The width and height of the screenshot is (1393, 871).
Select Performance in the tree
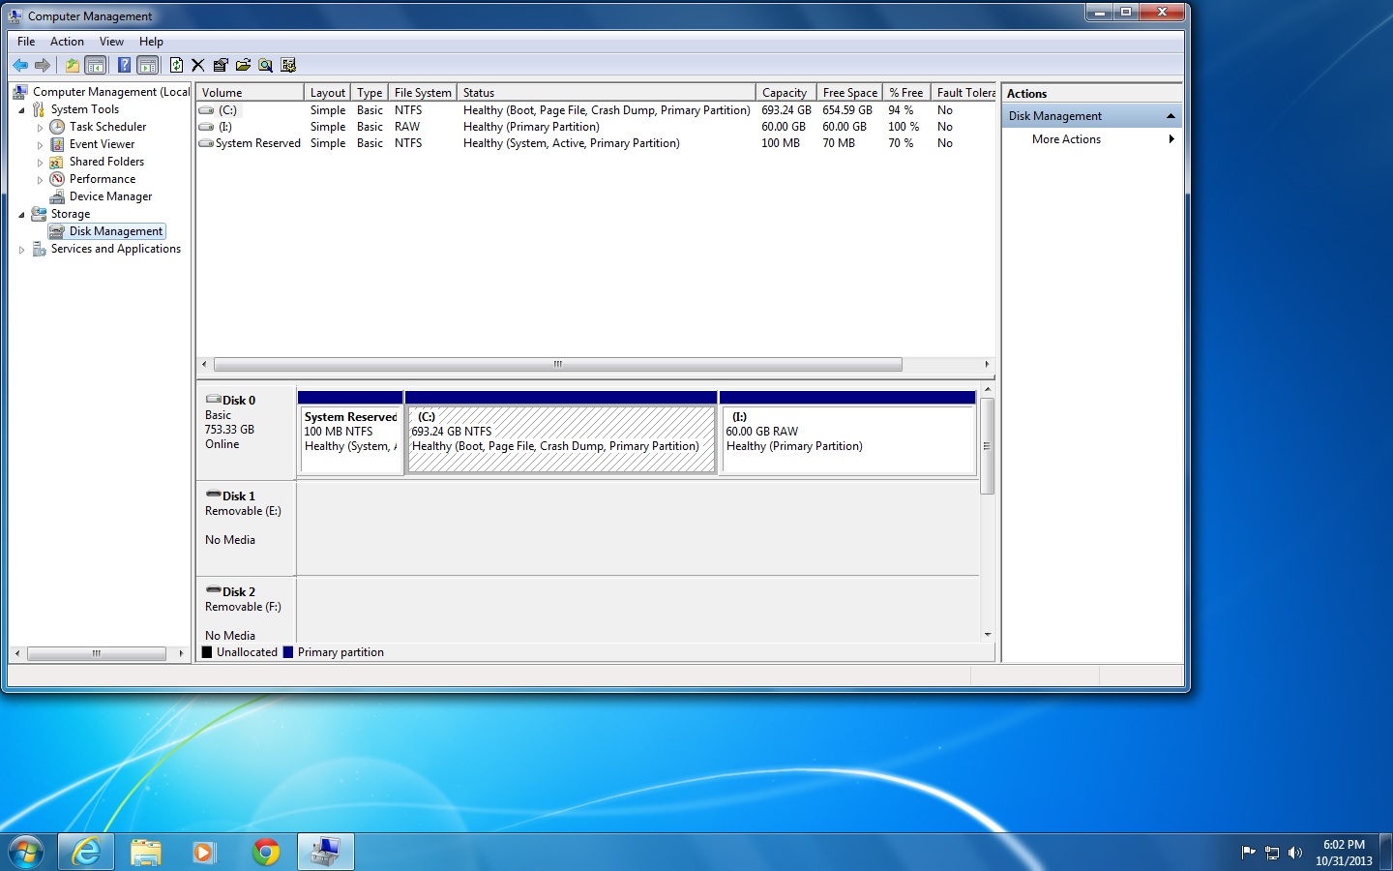point(102,179)
